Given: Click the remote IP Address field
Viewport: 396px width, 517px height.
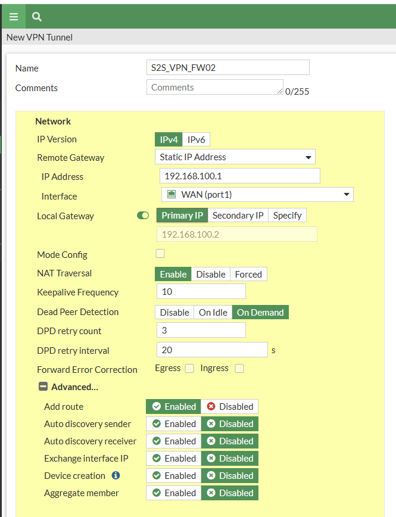Looking at the screenshot, I should tap(240, 176).
